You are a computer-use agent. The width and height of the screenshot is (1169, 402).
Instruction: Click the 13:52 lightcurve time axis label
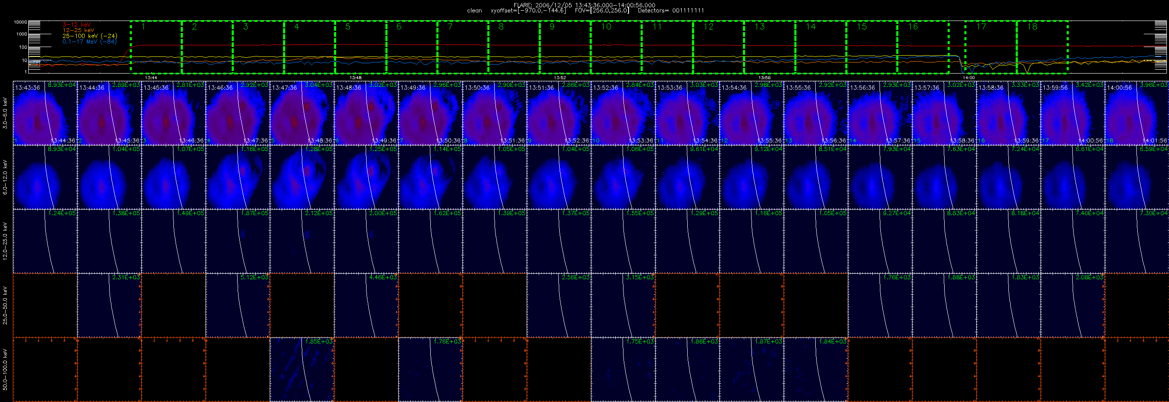(x=560, y=77)
